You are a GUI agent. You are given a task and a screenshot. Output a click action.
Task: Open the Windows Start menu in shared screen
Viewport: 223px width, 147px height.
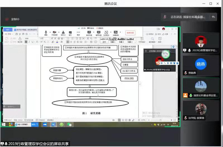[x=4, y=124]
